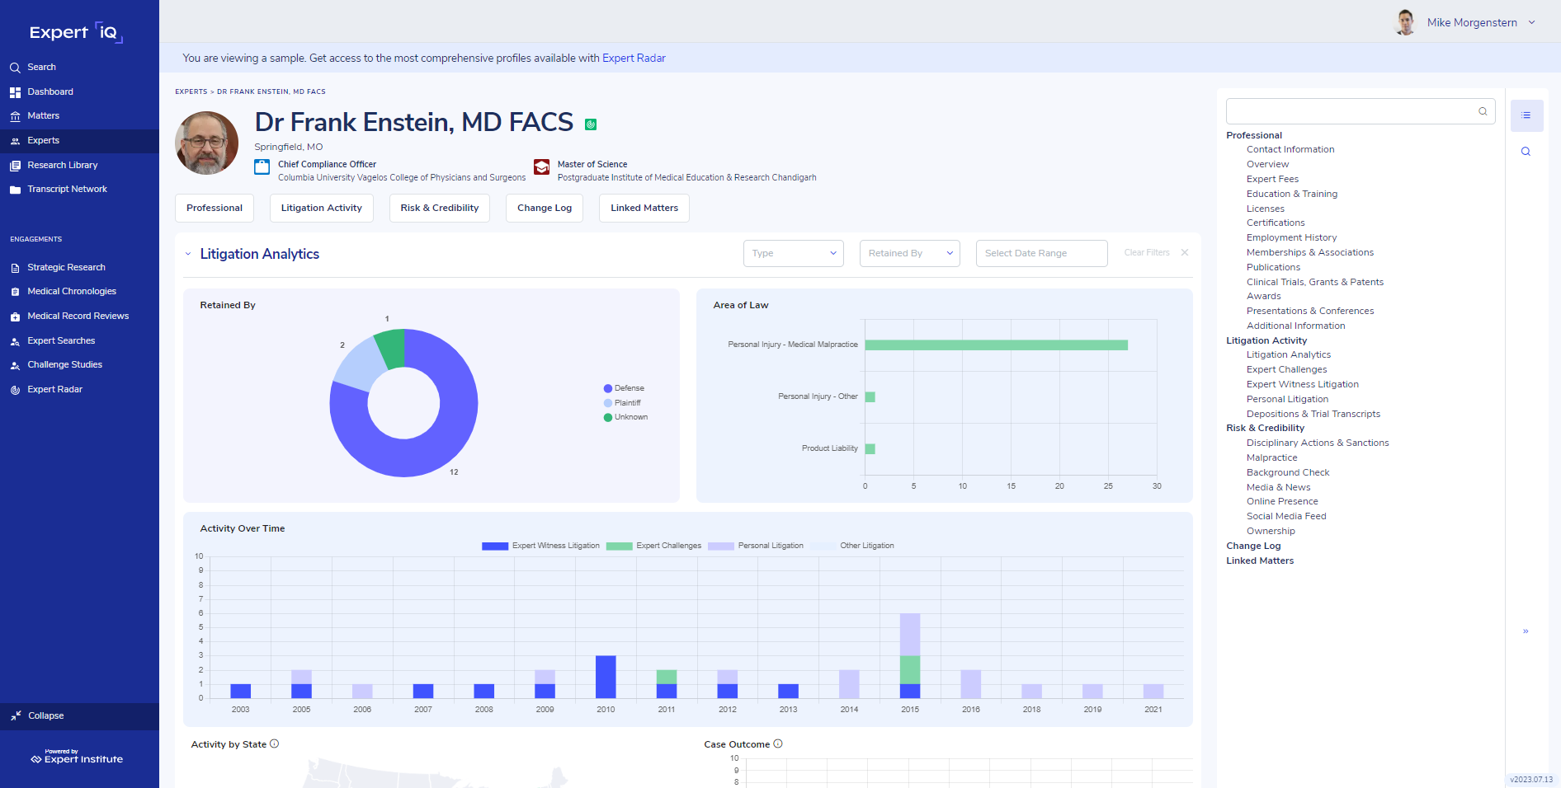Click the Select Date Range field

1041,253
